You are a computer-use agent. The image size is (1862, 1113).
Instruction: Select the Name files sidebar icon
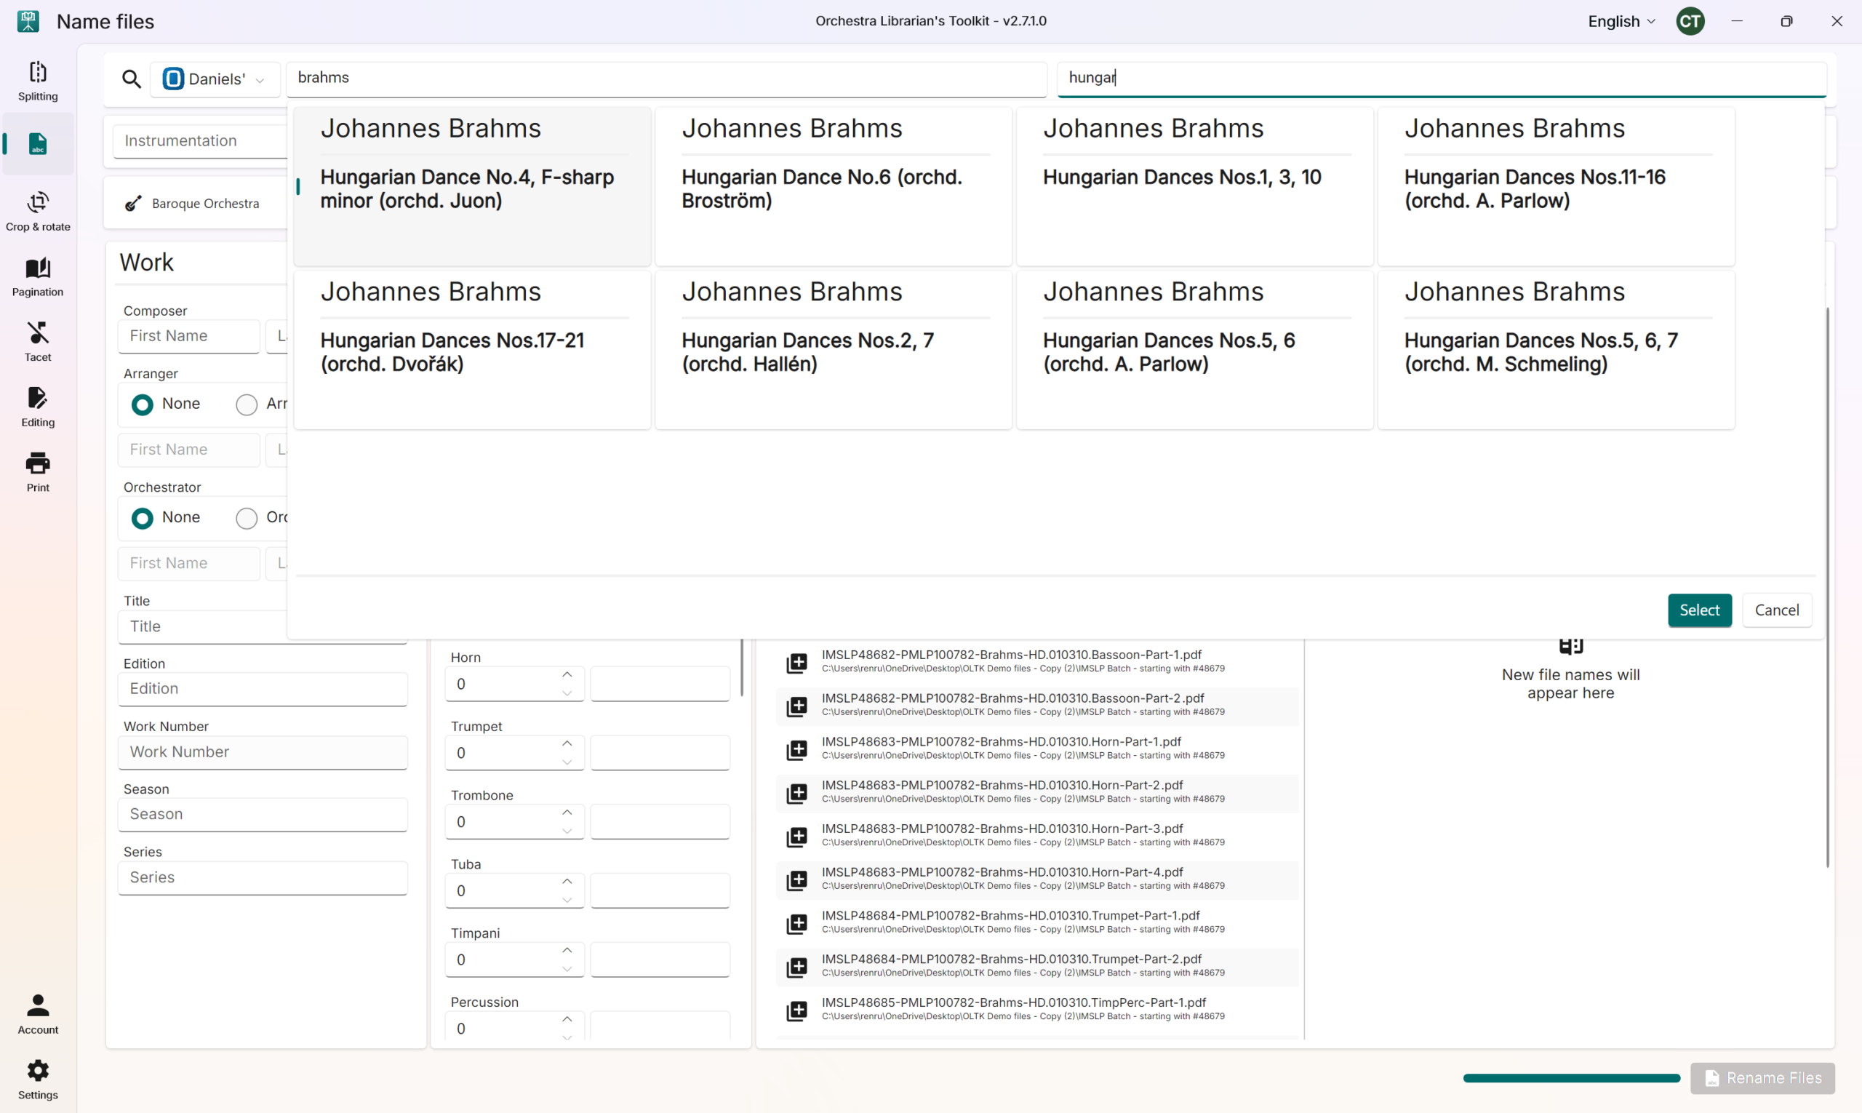point(38,143)
